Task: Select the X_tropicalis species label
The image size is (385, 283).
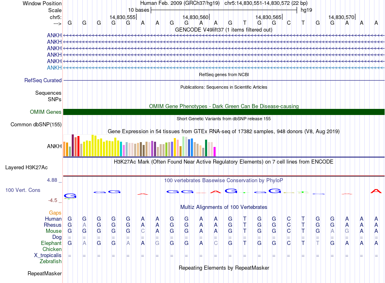Action: (48, 255)
